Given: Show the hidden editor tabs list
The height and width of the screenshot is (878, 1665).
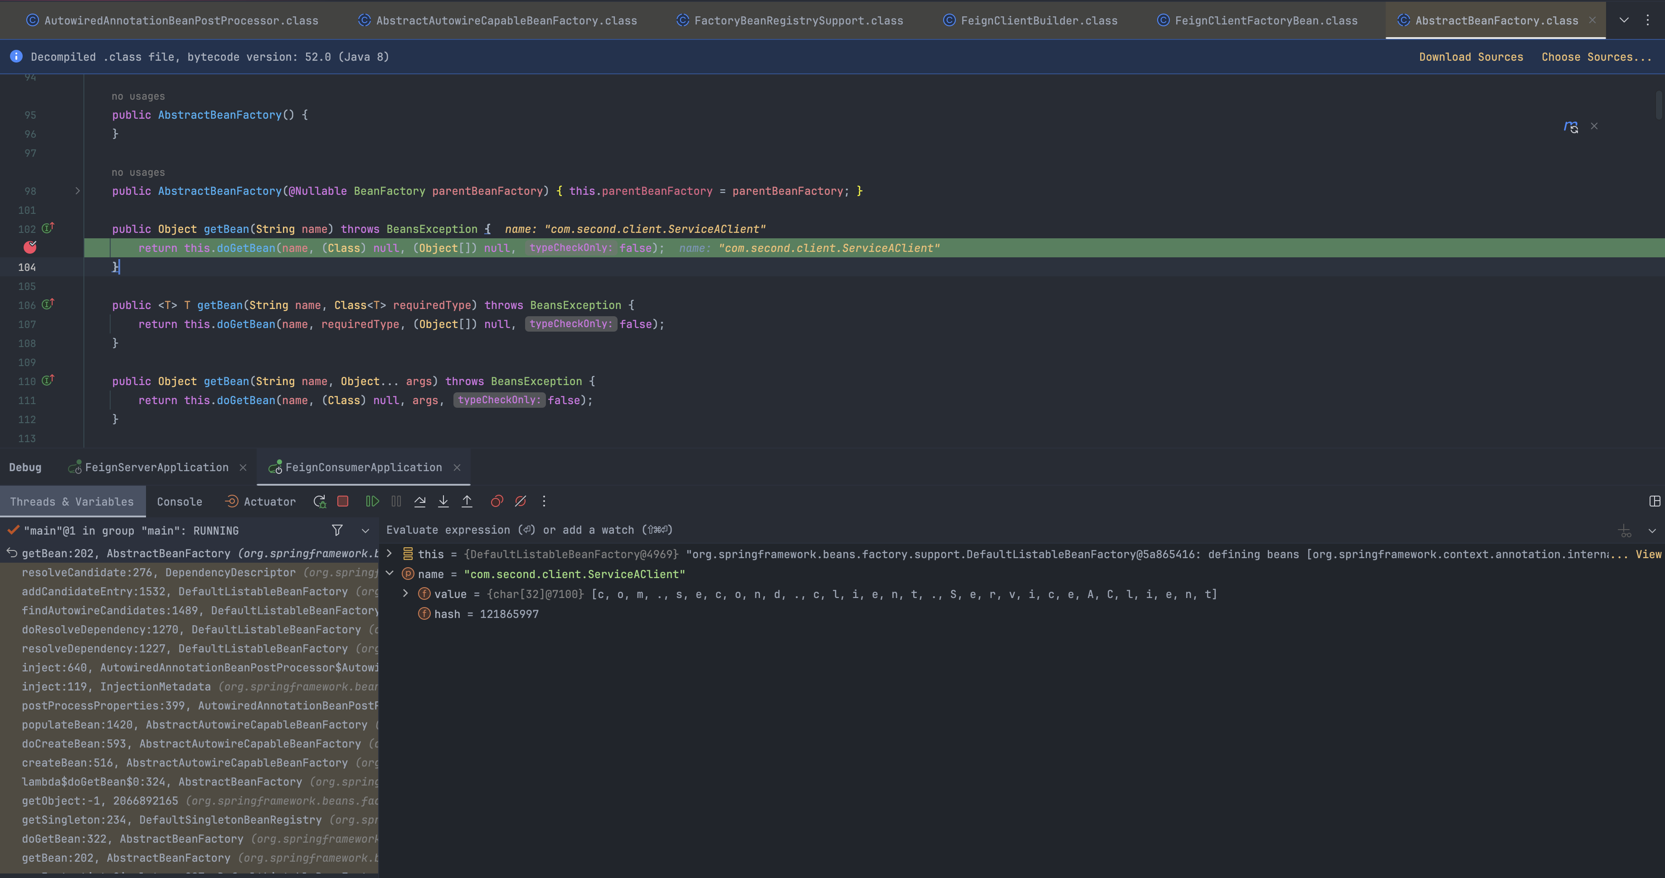Looking at the screenshot, I should 1624,20.
